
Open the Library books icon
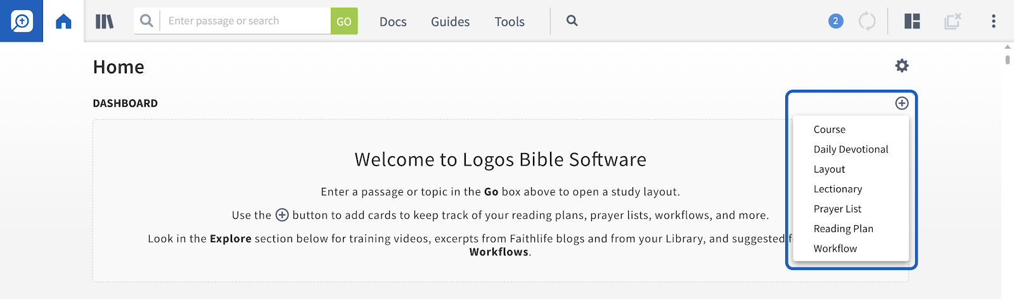coord(105,21)
